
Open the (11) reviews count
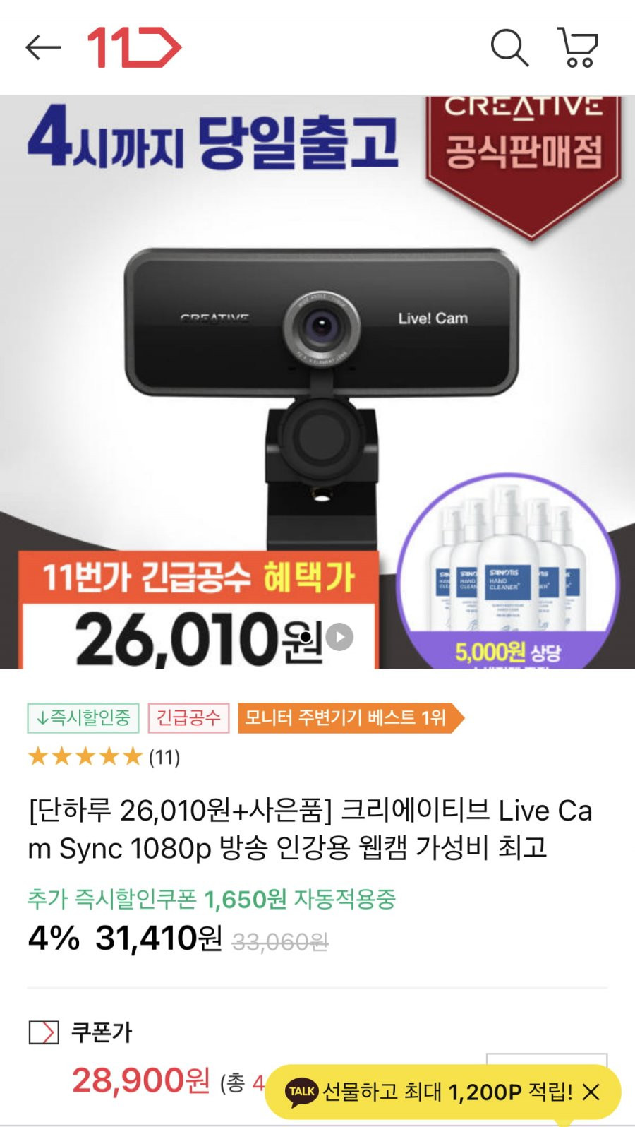pyautogui.click(x=164, y=758)
